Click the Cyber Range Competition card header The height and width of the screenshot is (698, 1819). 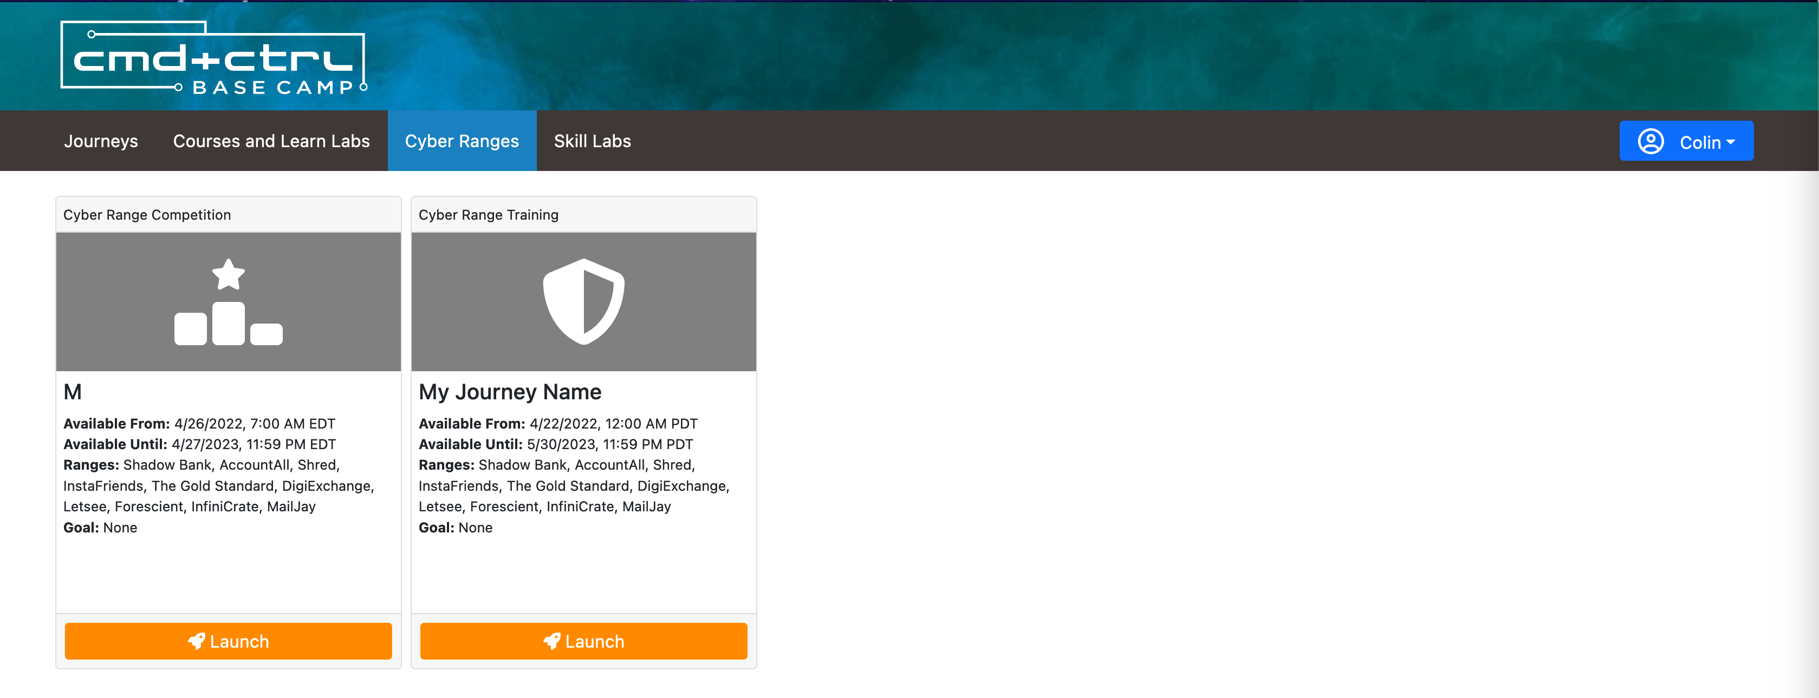tap(147, 215)
